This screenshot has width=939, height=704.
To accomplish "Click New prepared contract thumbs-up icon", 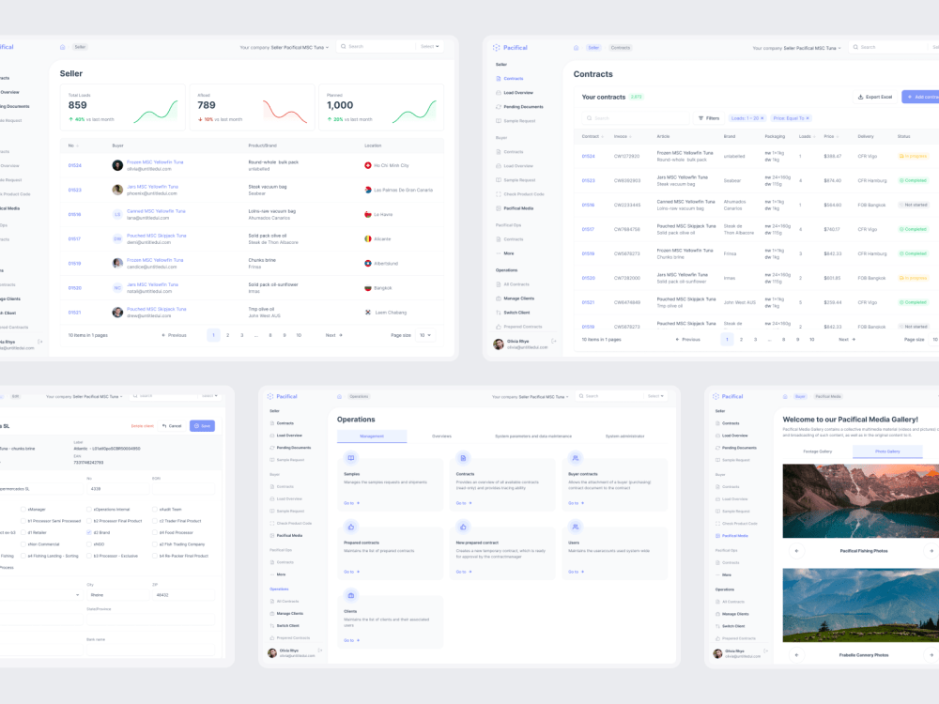I will click(x=463, y=527).
